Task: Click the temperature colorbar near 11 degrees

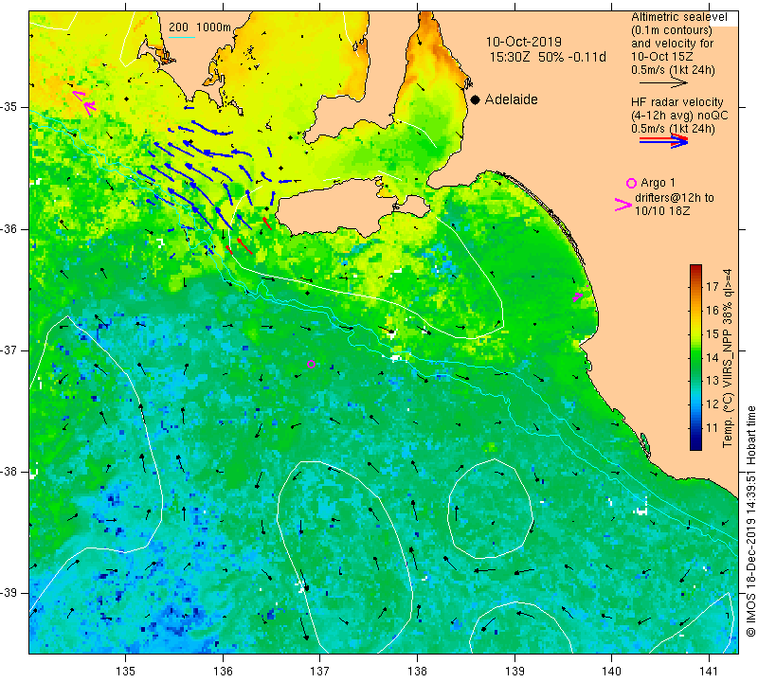Action: click(x=695, y=427)
